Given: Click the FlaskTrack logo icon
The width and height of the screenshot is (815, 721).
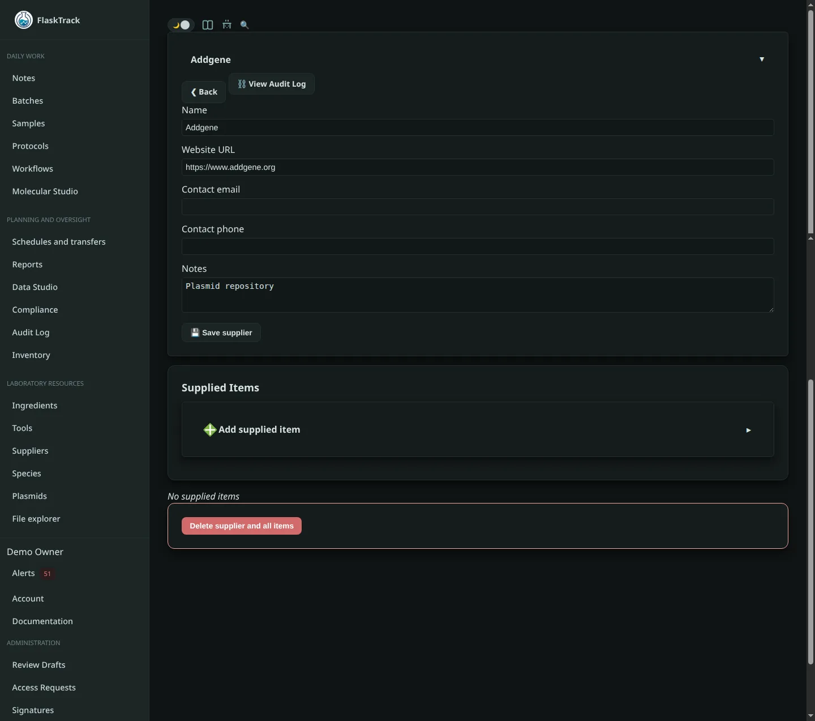Looking at the screenshot, I should click(23, 20).
